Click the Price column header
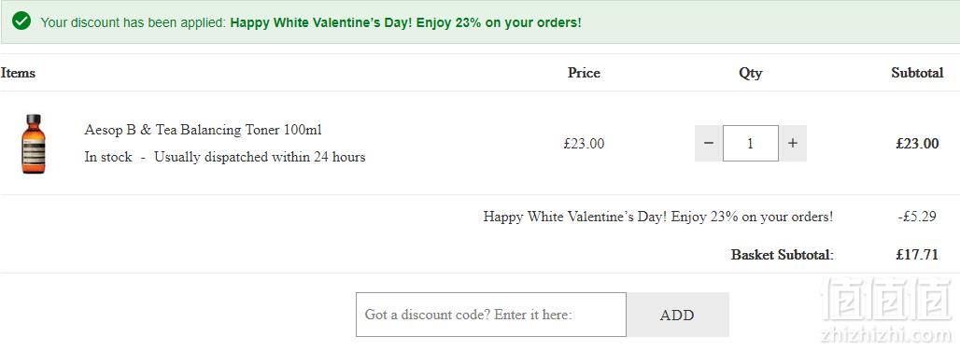 pyautogui.click(x=584, y=73)
